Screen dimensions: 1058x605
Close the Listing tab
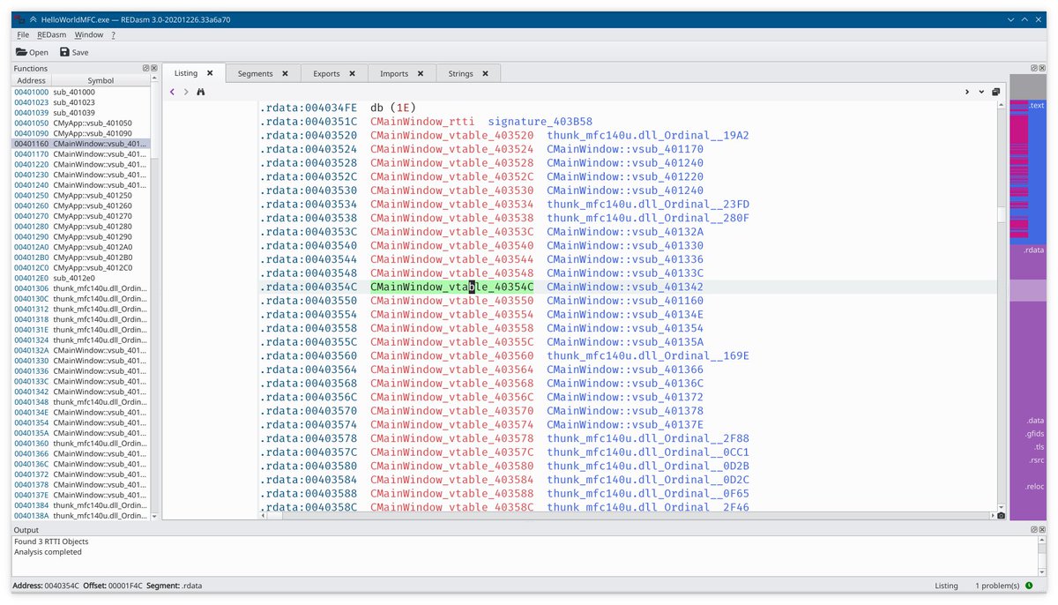(210, 73)
